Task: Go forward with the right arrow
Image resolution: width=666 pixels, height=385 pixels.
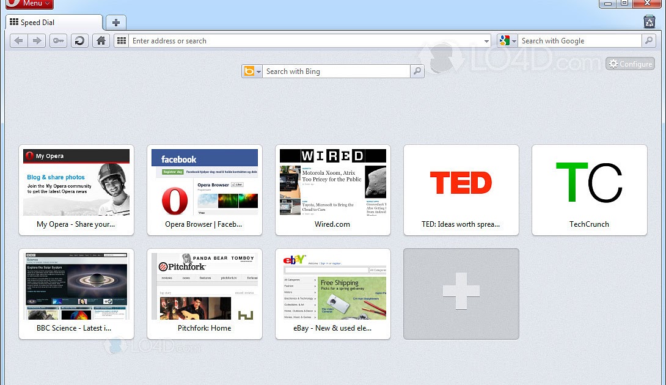Action: [37, 41]
